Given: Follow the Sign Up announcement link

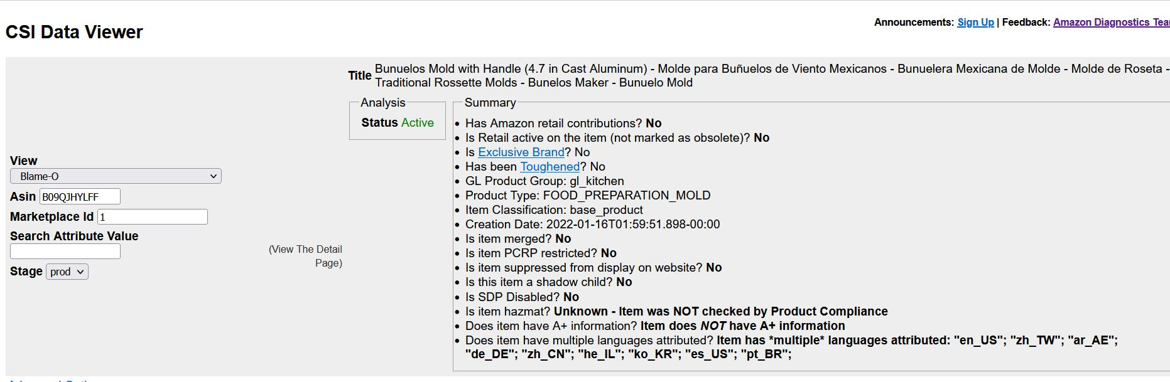Looking at the screenshot, I should tap(975, 22).
